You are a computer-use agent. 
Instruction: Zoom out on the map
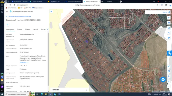point(169,86)
